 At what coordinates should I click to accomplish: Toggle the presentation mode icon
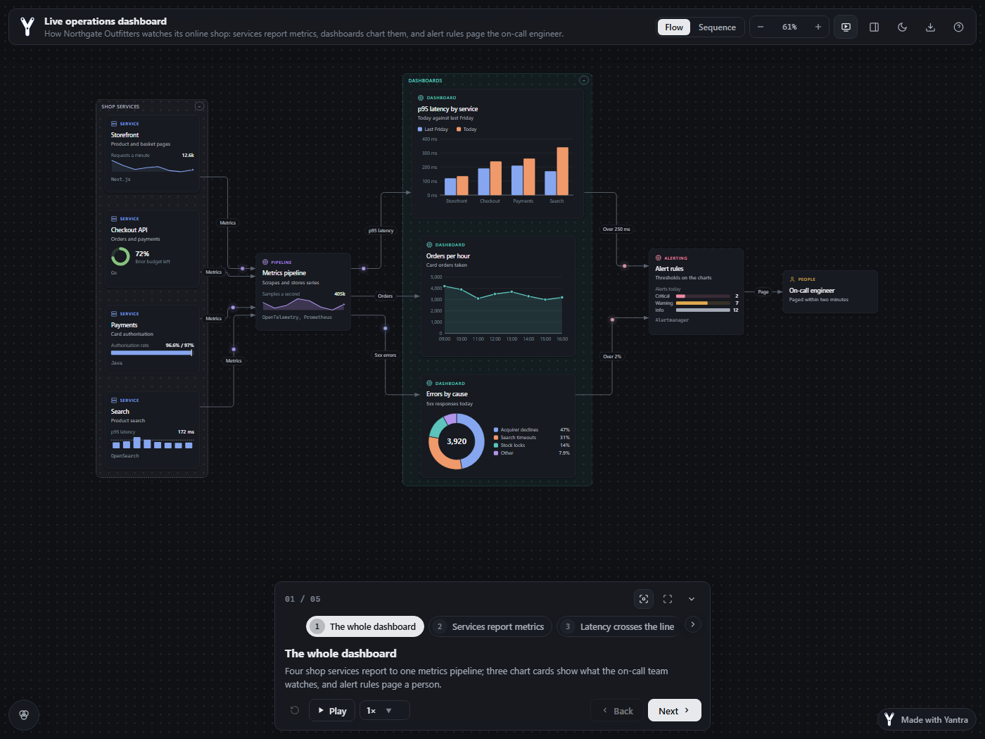click(x=846, y=27)
